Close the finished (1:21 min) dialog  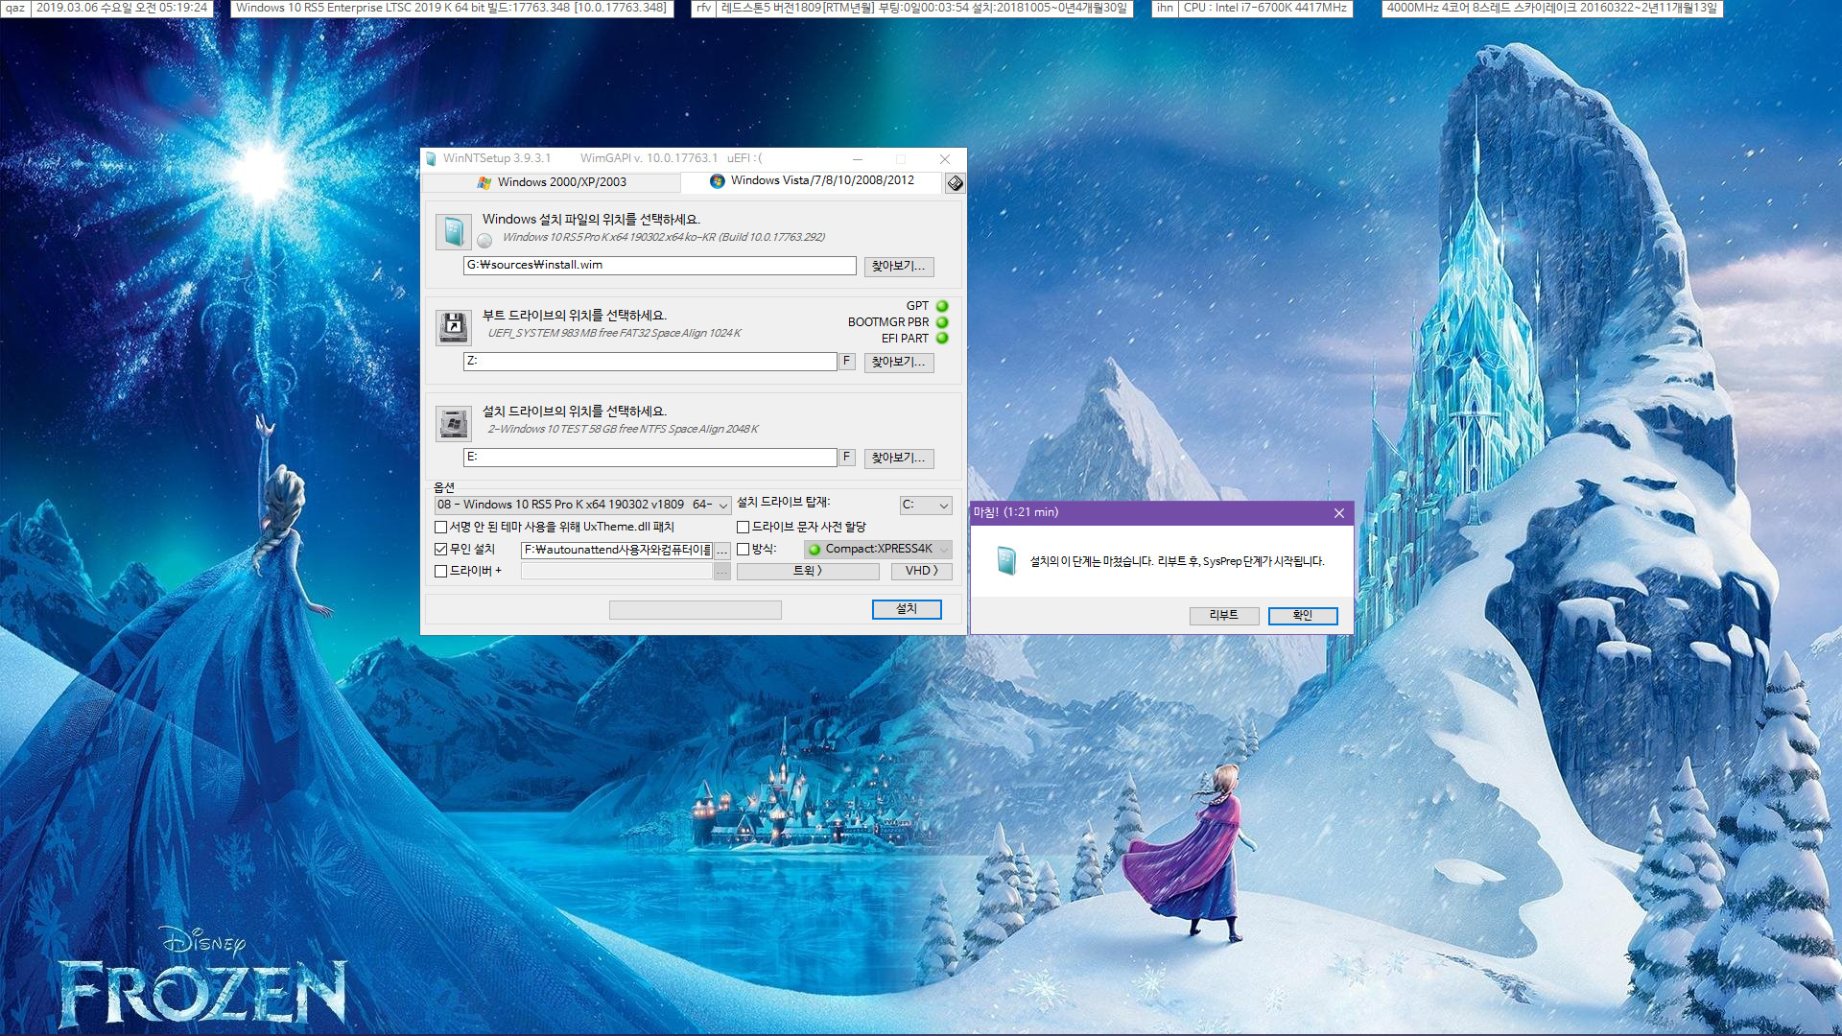click(x=1339, y=513)
